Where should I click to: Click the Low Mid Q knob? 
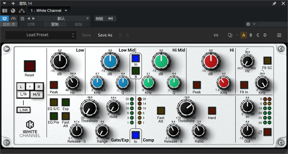123,83
